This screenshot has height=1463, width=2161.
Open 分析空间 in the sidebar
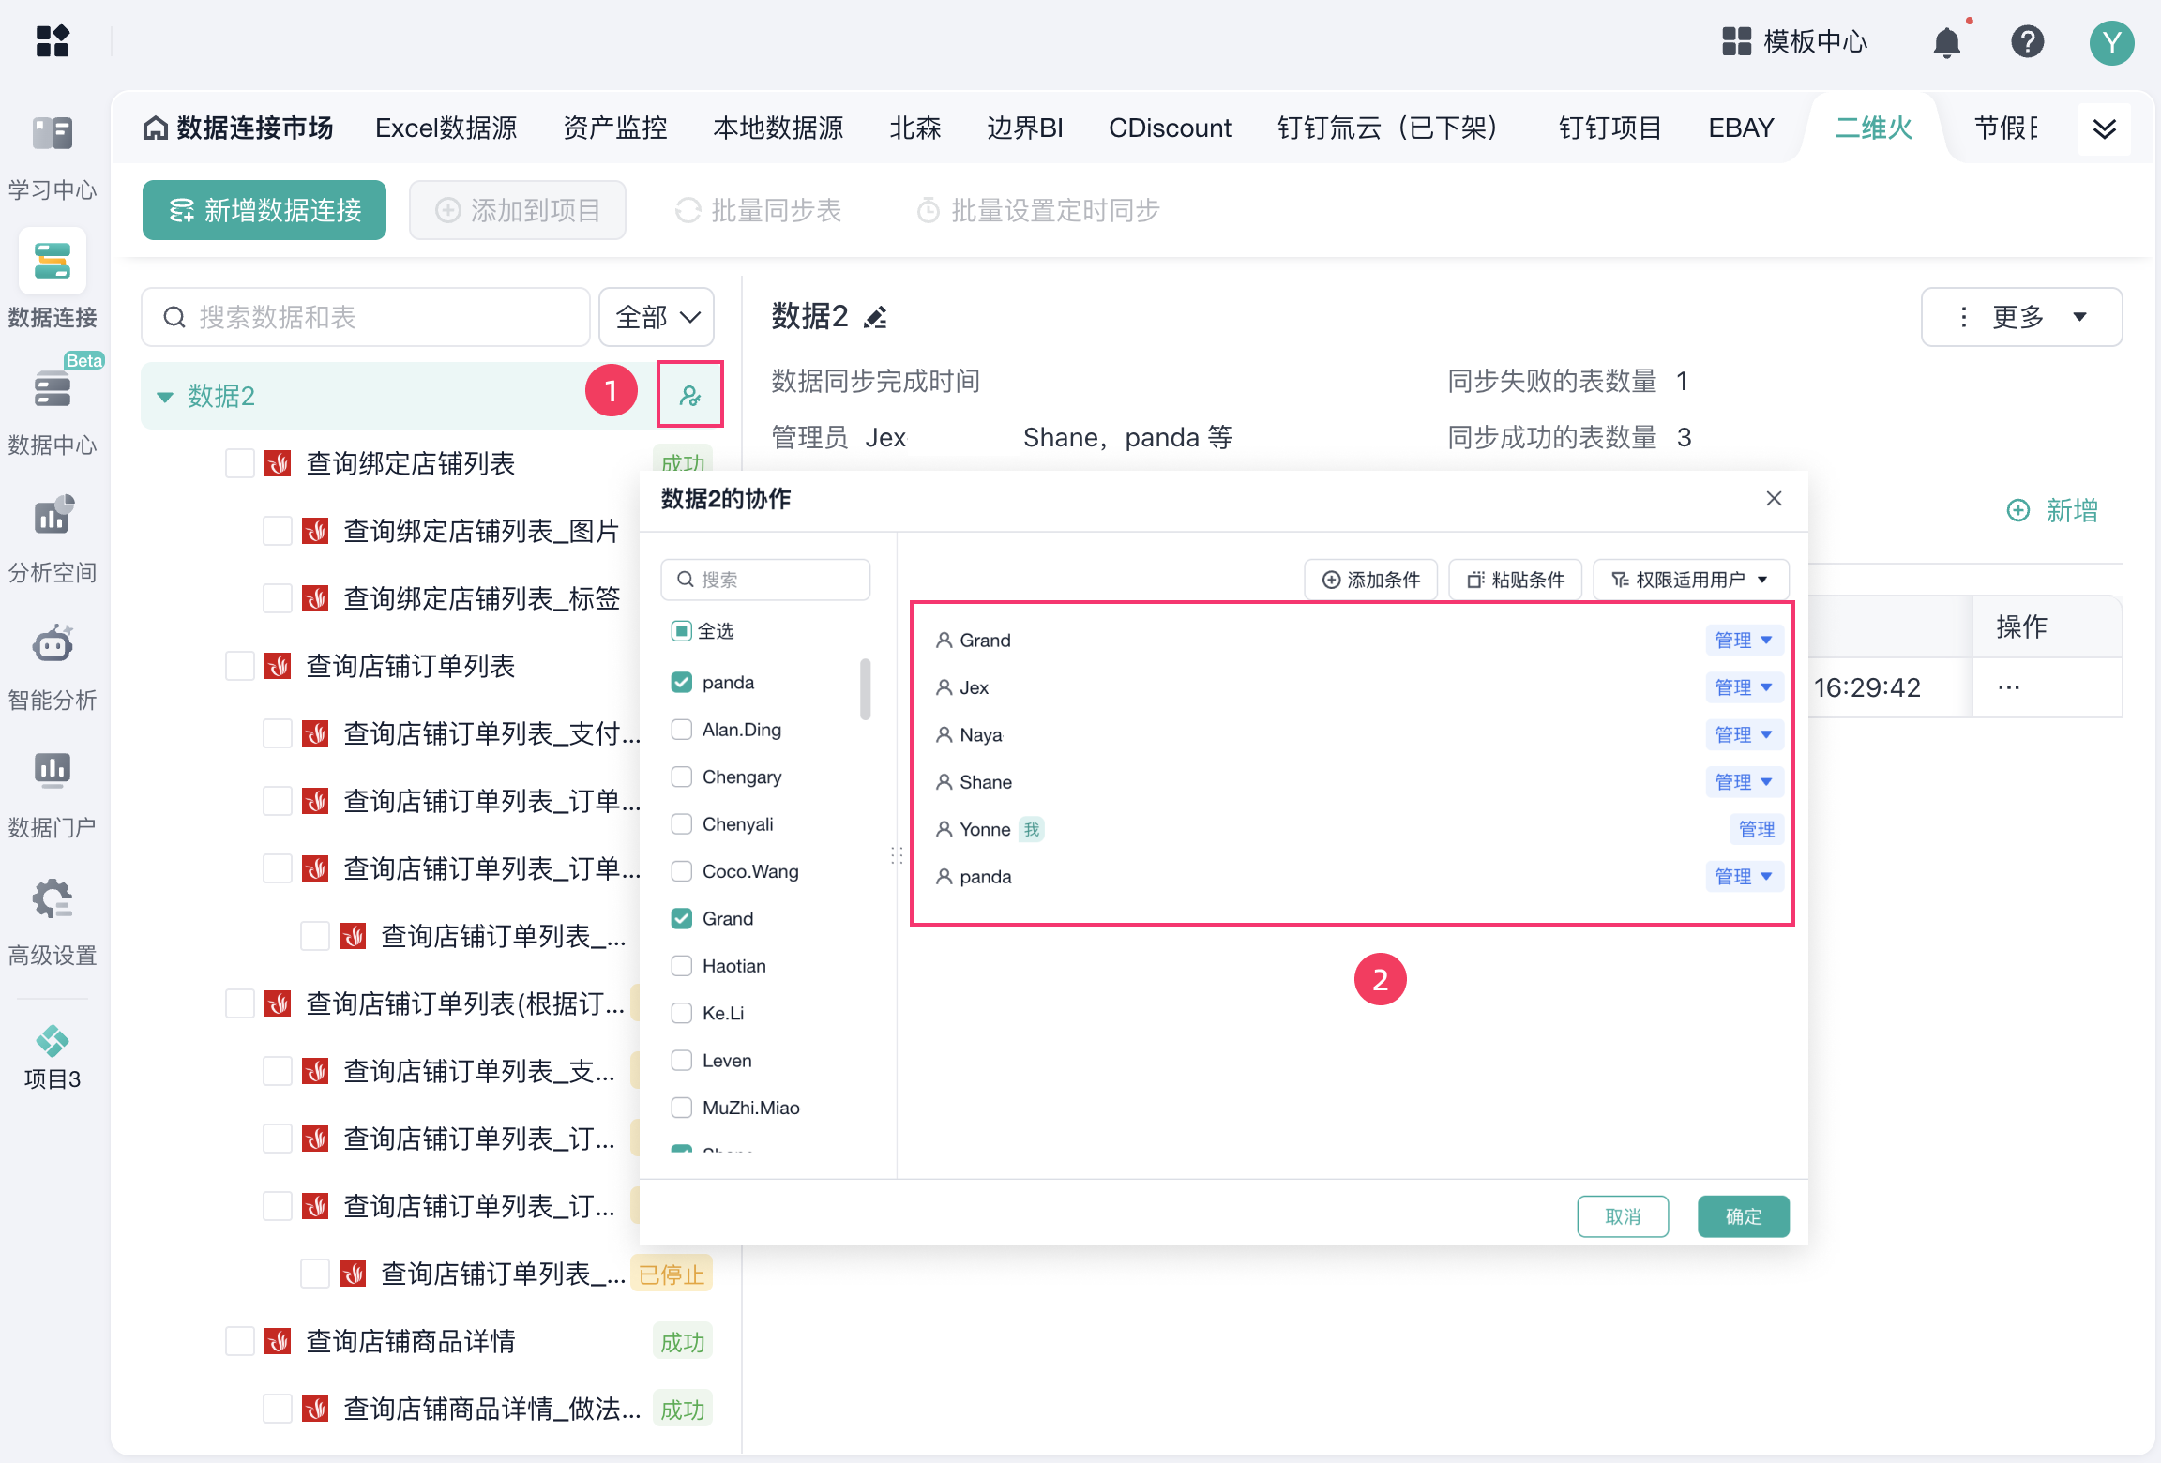pos(53,539)
